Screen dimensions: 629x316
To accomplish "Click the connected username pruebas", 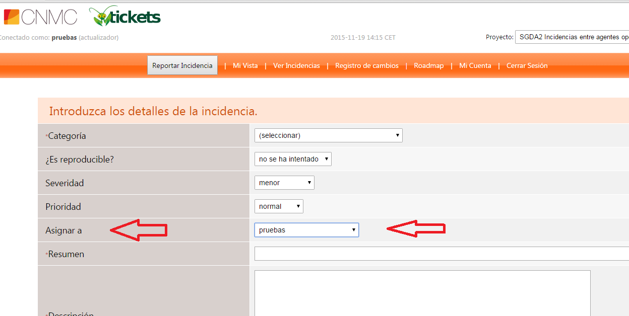I will click(64, 38).
